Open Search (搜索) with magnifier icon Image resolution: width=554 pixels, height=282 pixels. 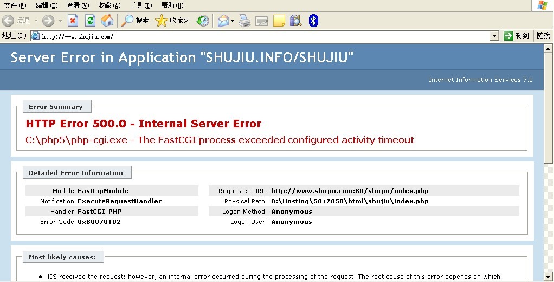(x=134, y=21)
